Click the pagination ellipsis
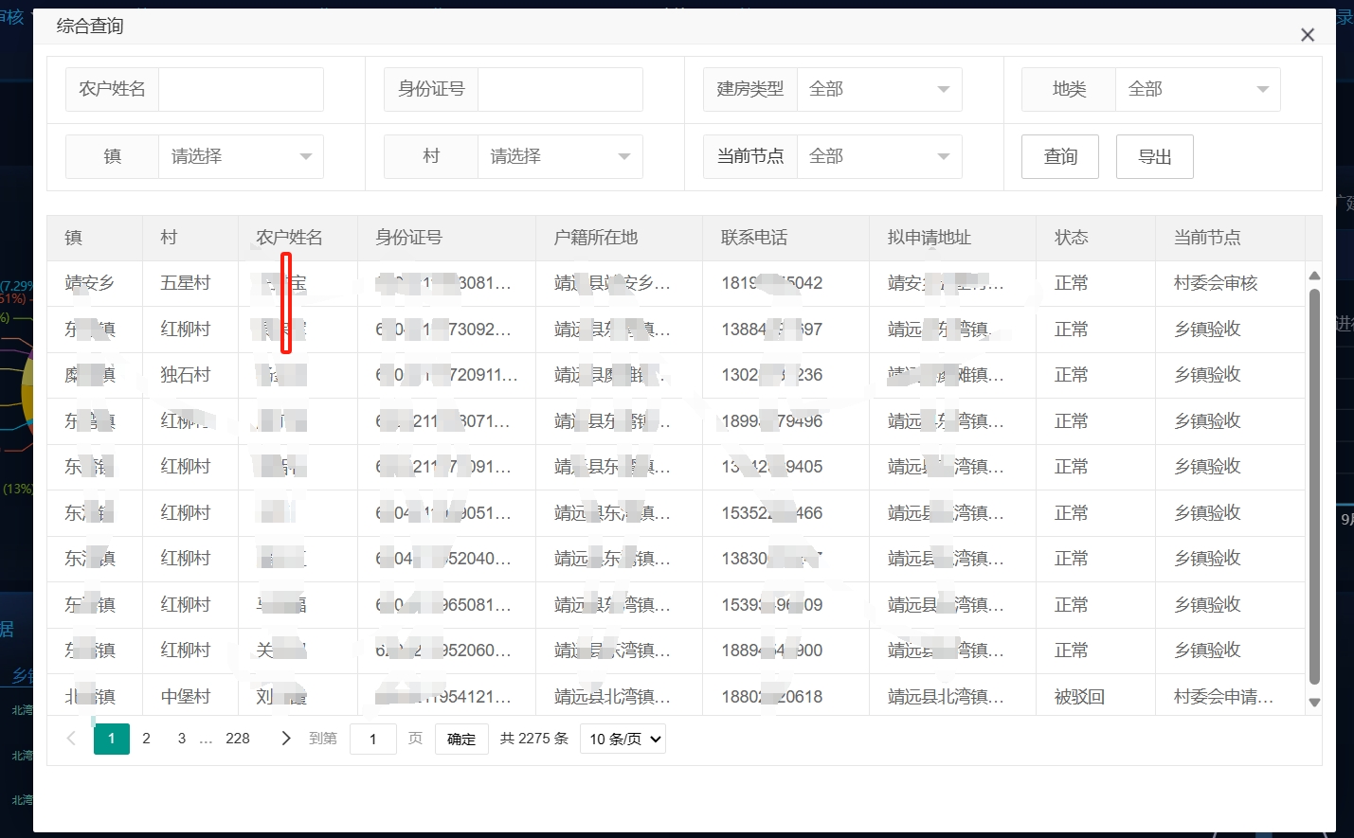This screenshot has height=838, width=1354. pyautogui.click(x=206, y=739)
